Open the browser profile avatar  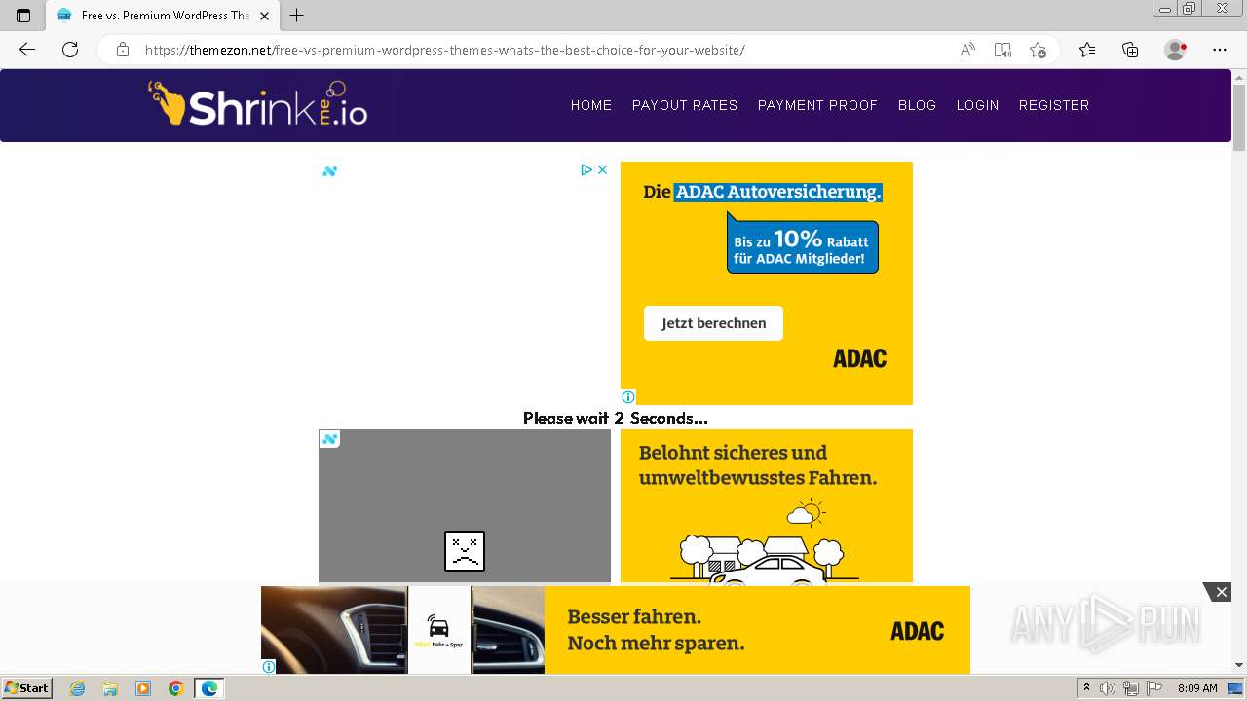[x=1175, y=50]
